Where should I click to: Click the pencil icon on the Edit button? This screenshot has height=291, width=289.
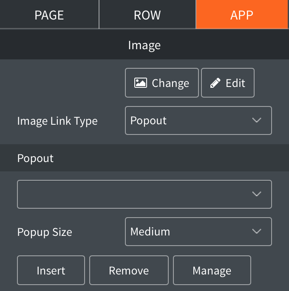[216, 83]
